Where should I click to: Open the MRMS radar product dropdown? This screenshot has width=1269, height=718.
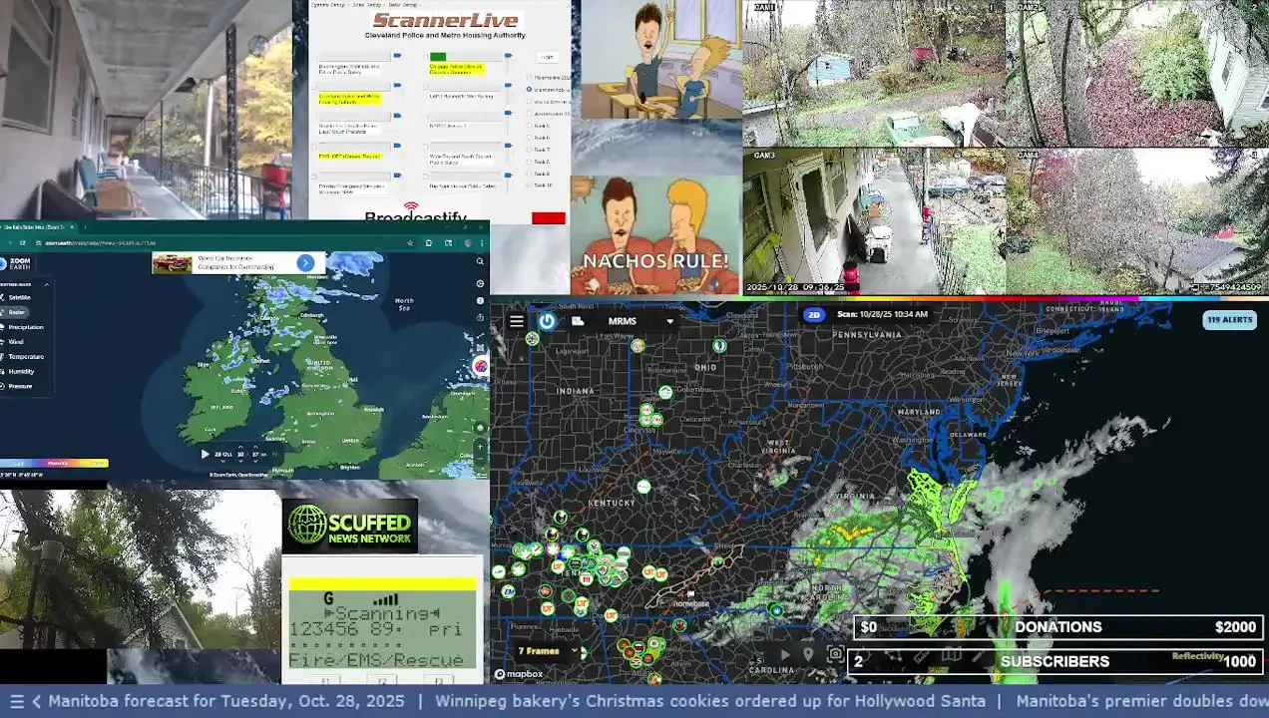[x=640, y=321]
